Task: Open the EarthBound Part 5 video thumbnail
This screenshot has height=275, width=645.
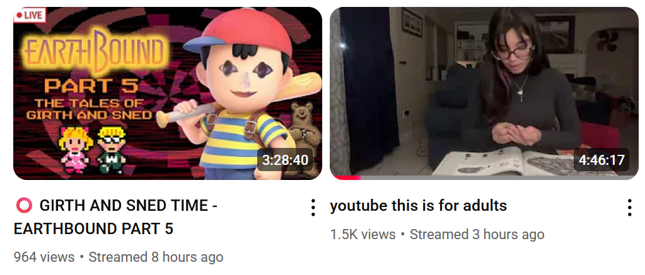Action: [x=168, y=94]
